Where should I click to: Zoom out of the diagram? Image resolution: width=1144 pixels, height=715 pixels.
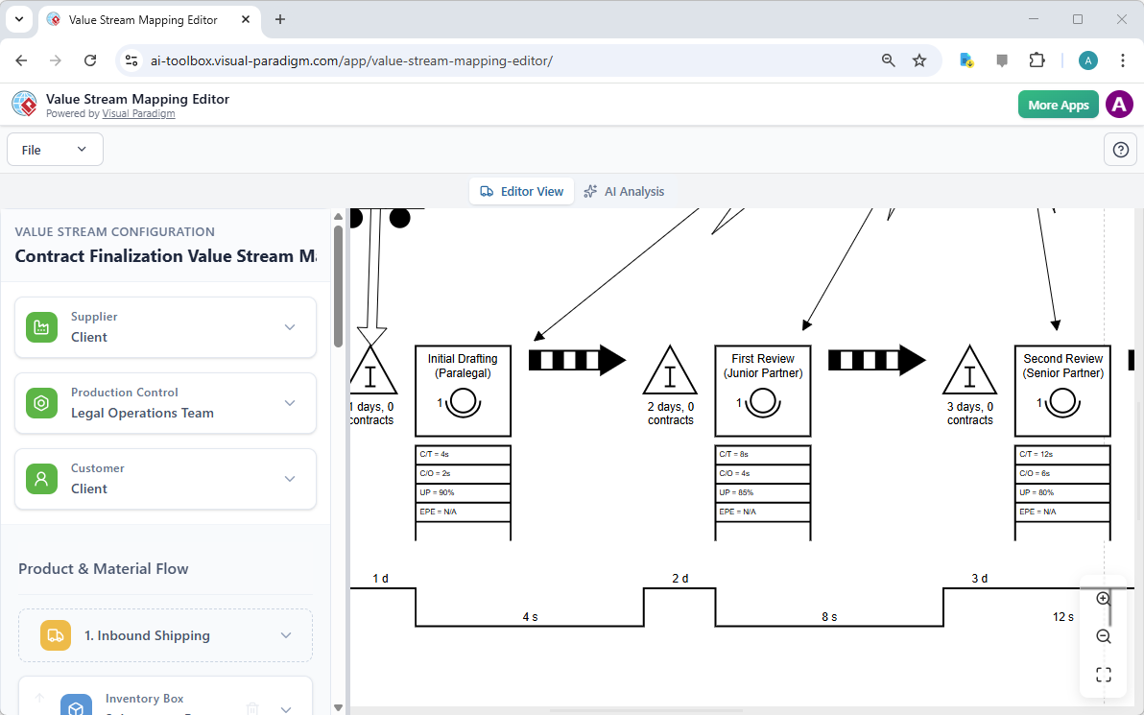1103,635
